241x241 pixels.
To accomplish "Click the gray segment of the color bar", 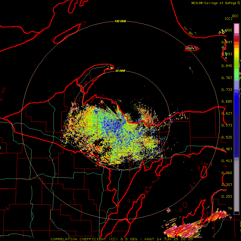I will tap(236, 186).
